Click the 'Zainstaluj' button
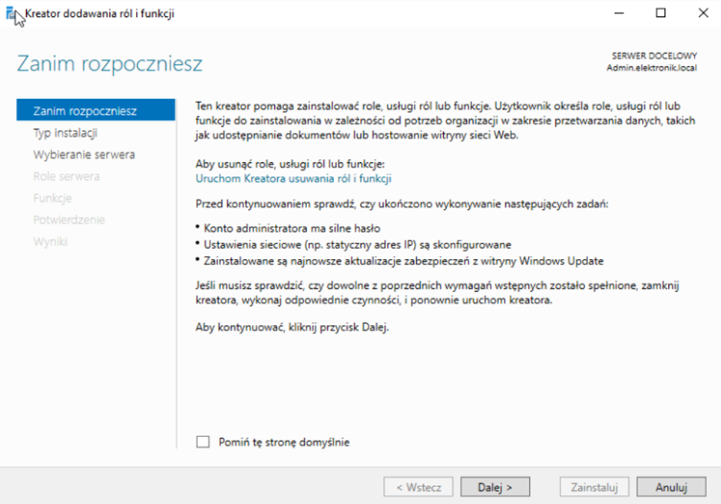Screen dimensions: 721x504 click(595, 487)
